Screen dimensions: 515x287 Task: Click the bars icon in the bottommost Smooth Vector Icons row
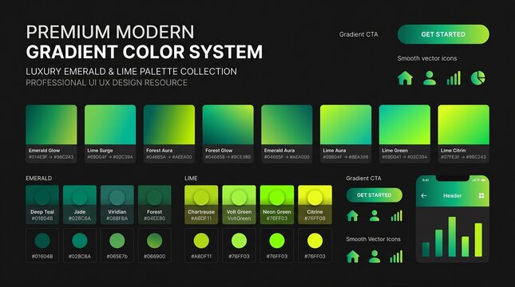click(x=397, y=257)
